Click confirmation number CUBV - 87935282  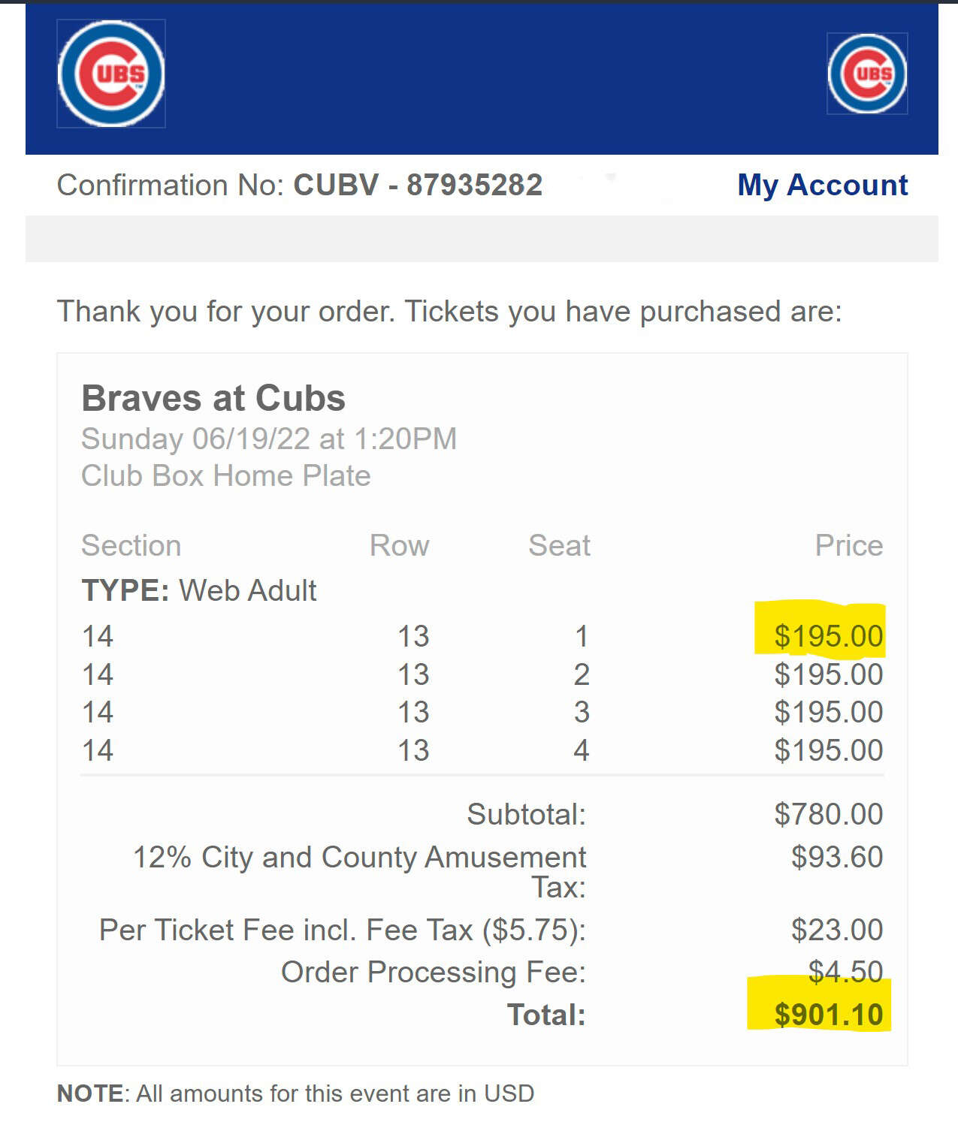[x=418, y=185]
